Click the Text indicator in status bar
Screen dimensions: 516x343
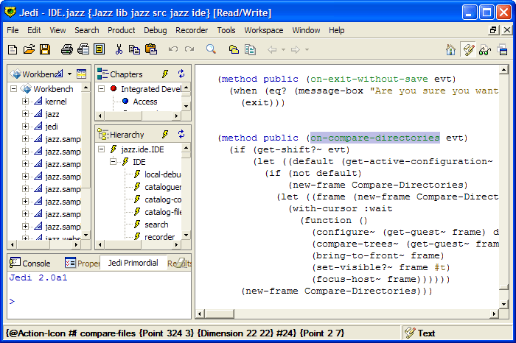pyautogui.click(x=426, y=333)
